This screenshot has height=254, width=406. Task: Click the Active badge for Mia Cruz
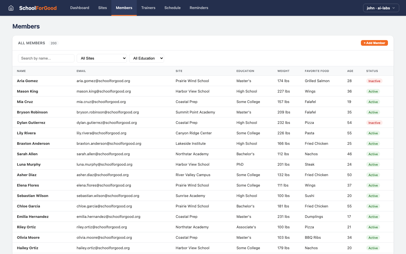[373, 102]
